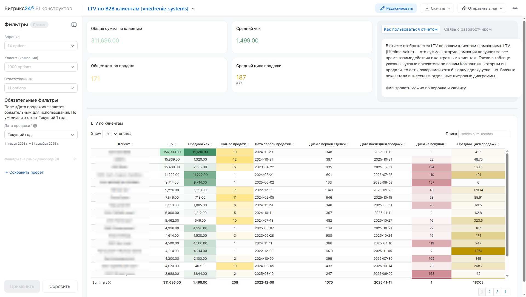The height and width of the screenshot is (297, 526).
Task: Click Сохранить пресет link
Action: (x=25, y=172)
